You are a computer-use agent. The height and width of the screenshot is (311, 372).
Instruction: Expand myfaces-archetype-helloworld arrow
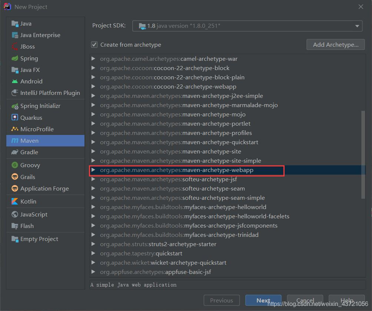pyautogui.click(x=93, y=207)
